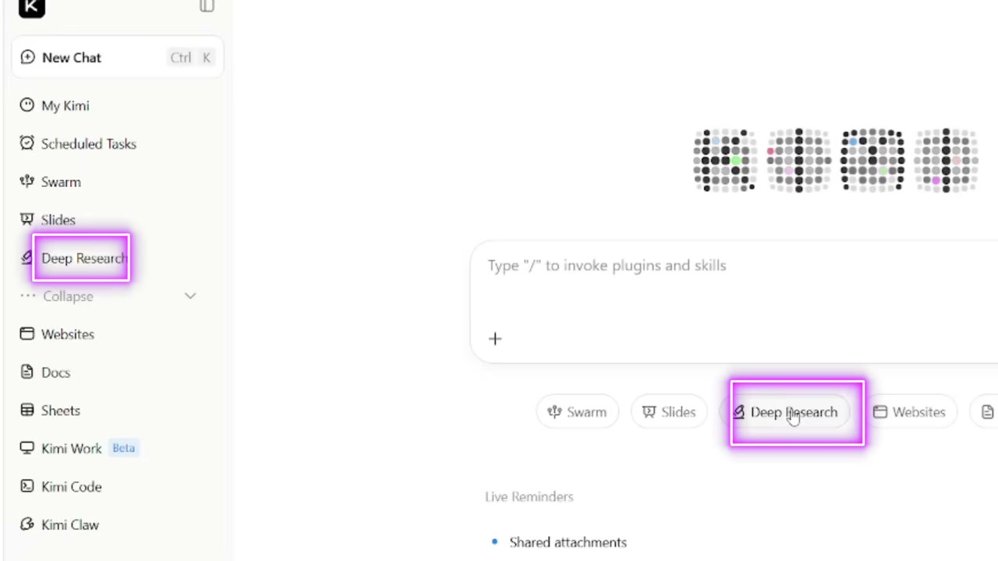Open Kimi Claw icon in sidebar
The height and width of the screenshot is (561, 998).
tap(27, 524)
